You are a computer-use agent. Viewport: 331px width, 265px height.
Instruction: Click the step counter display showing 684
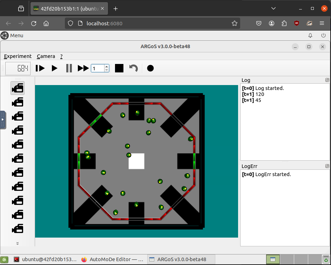(x=18, y=69)
